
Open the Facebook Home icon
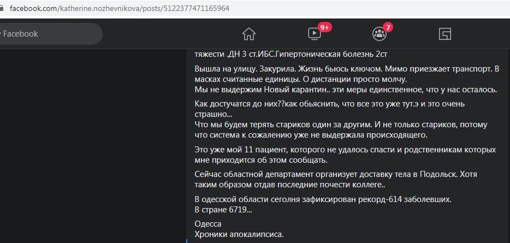pos(249,34)
